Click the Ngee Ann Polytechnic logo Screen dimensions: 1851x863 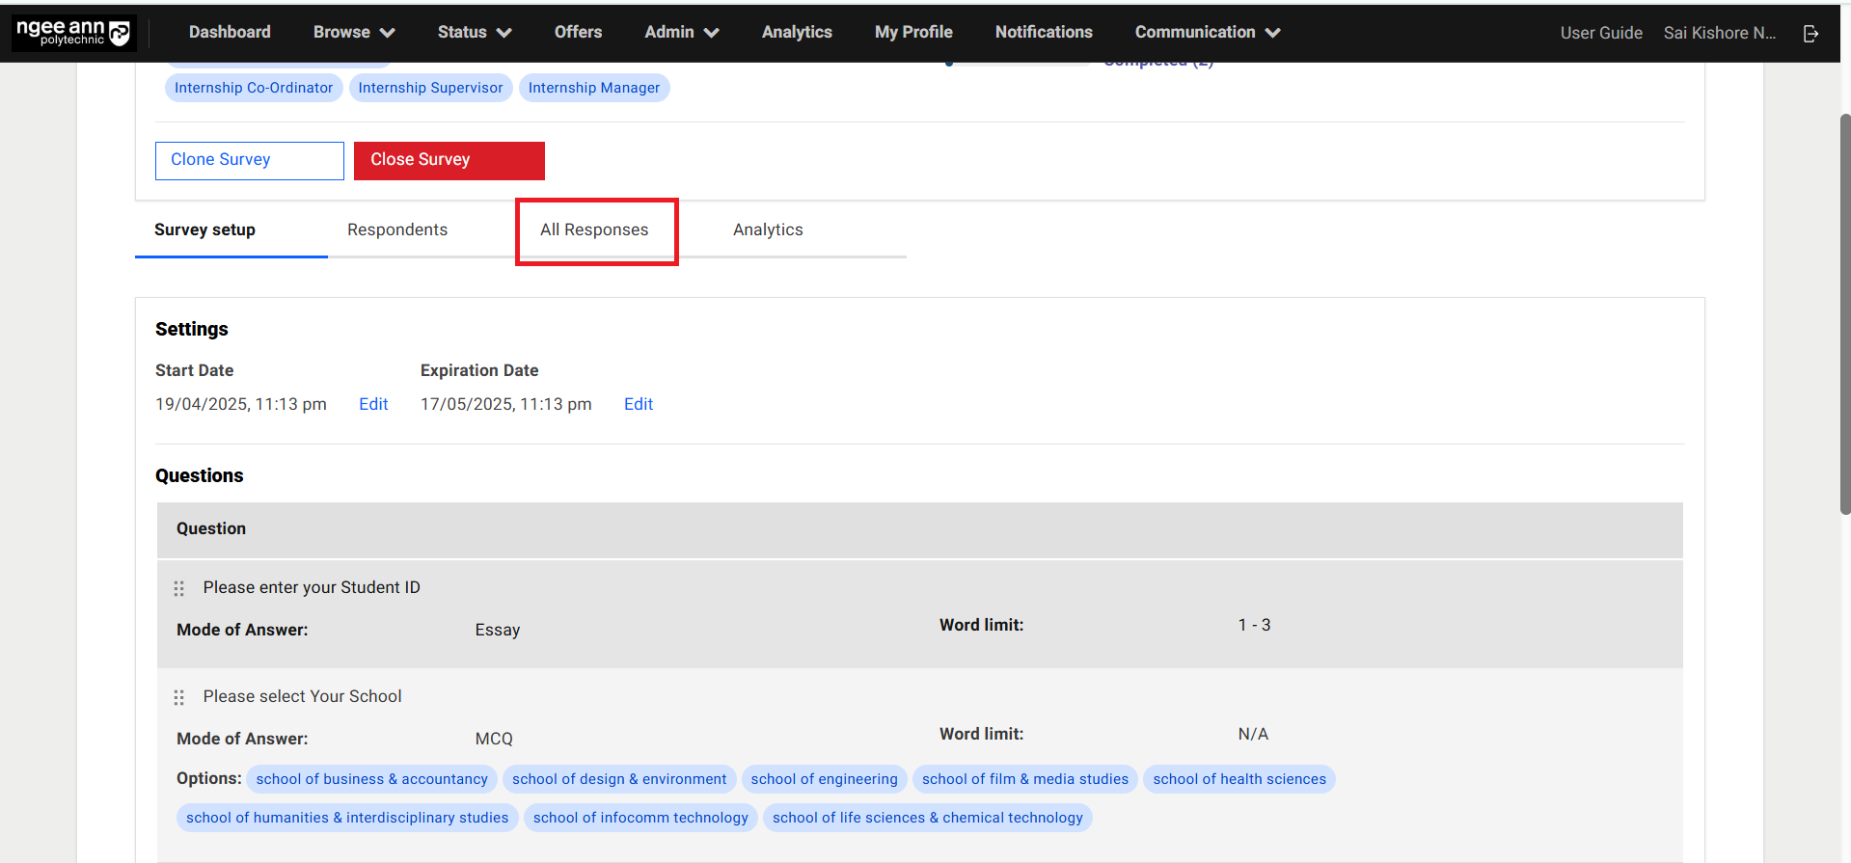pyautogui.click(x=73, y=33)
